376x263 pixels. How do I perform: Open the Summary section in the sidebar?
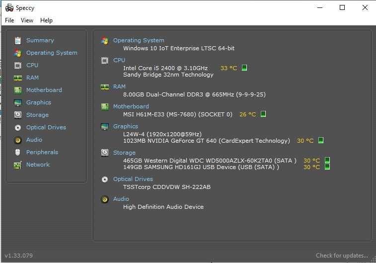[x=40, y=40]
